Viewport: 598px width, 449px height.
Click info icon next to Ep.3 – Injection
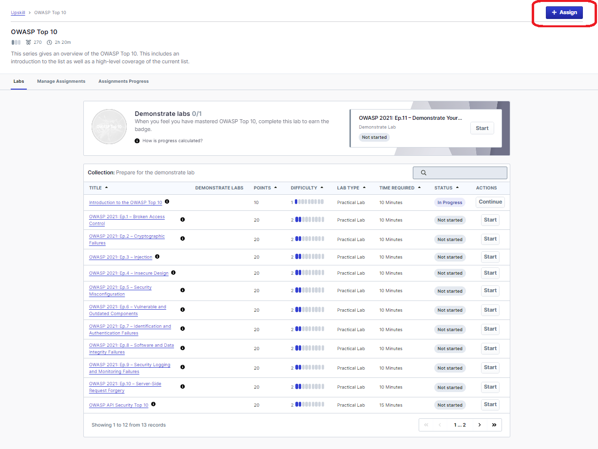click(157, 257)
